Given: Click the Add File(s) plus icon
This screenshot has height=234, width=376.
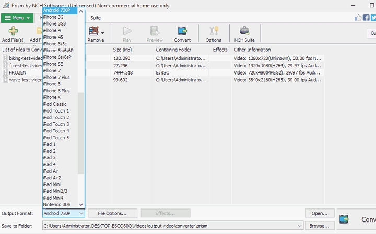Looking at the screenshot, I should tap(13, 31).
